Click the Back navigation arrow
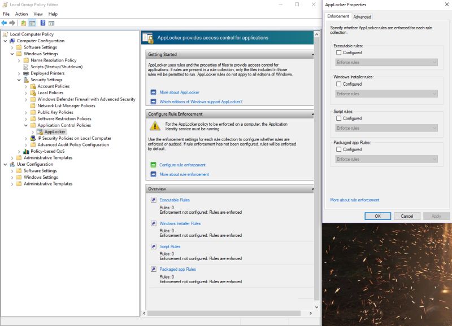The width and height of the screenshot is (452, 326). pyautogui.click(x=5, y=23)
